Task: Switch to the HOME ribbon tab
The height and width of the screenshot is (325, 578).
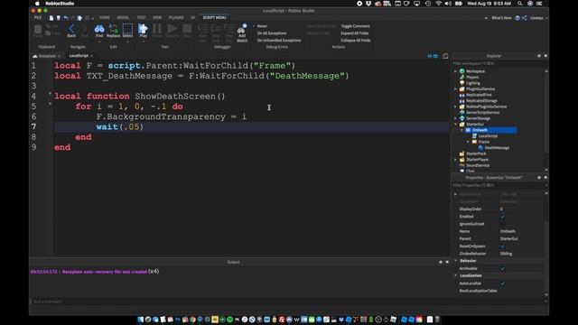Action: click(105, 18)
